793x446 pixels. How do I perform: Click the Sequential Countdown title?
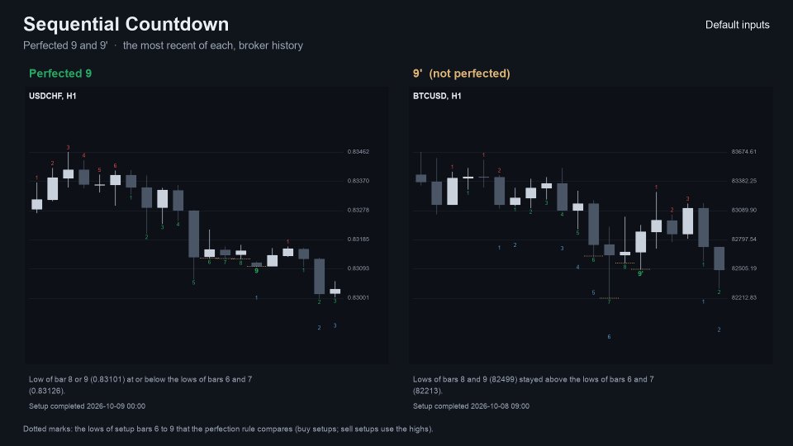coord(126,24)
